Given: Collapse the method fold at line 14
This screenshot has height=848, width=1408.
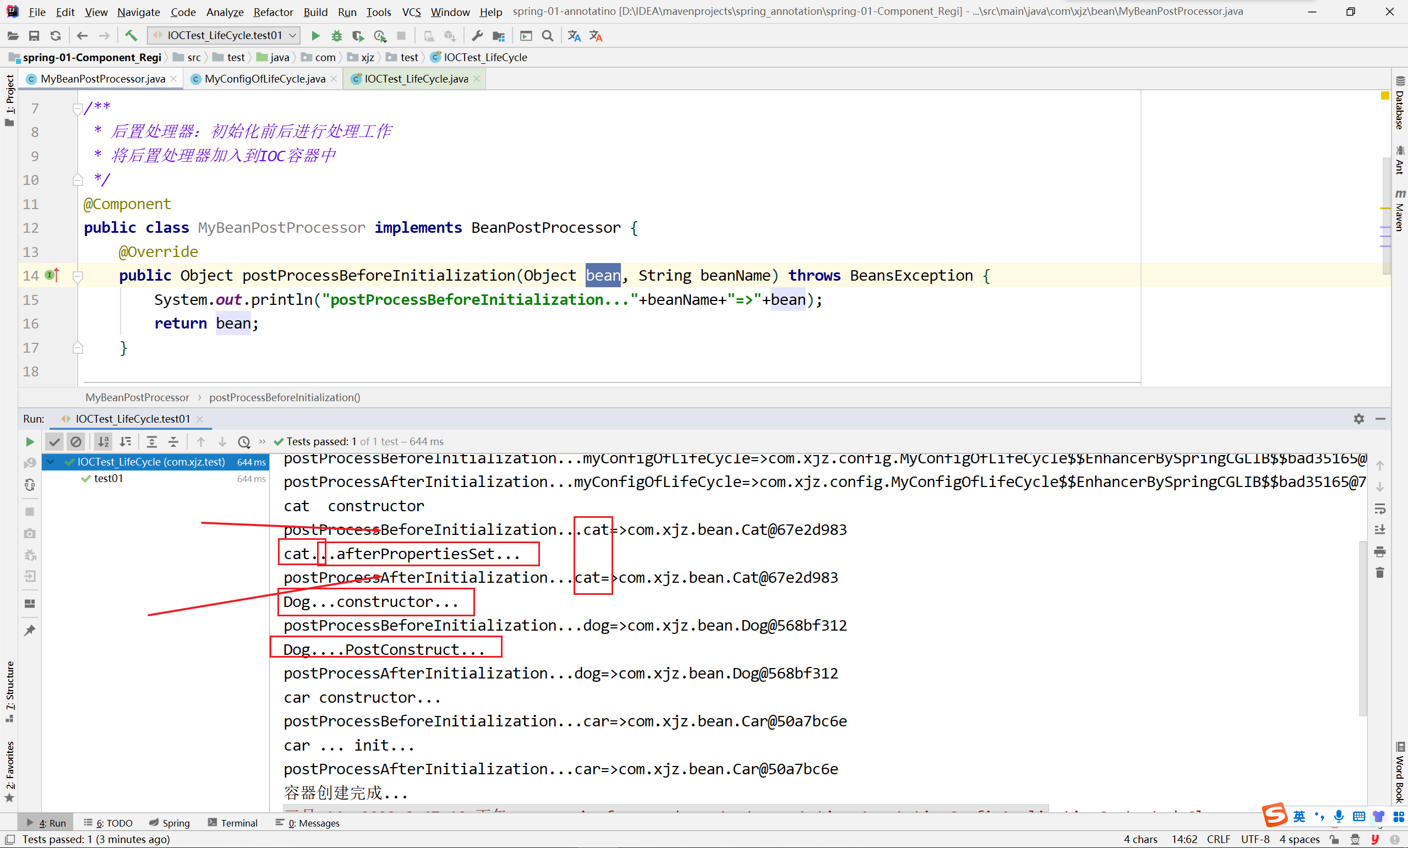Looking at the screenshot, I should [78, 276].
